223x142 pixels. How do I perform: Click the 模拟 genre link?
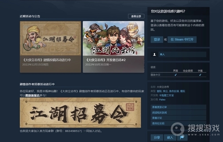point(183,91)
